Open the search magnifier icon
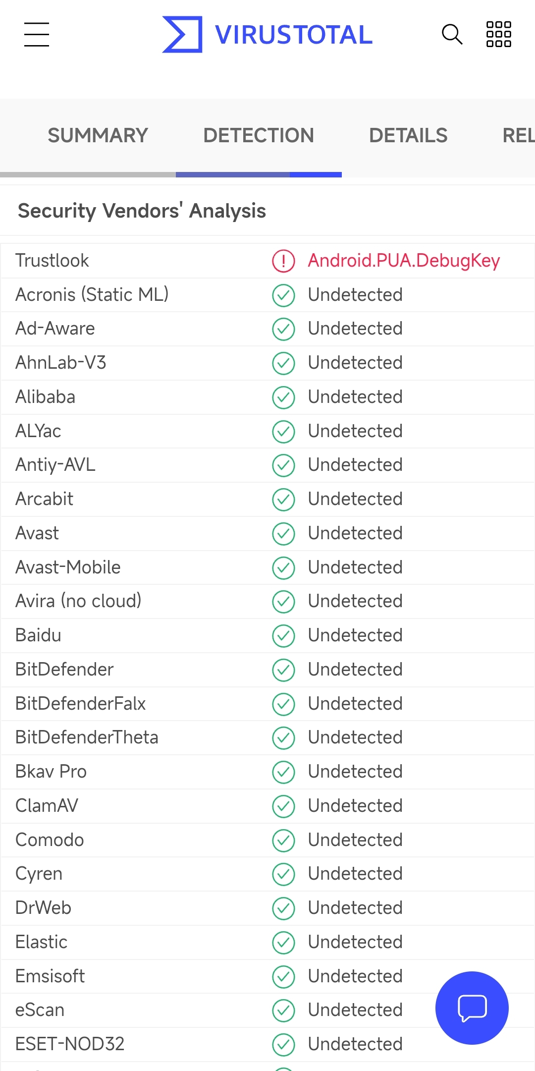 point(452,34)
